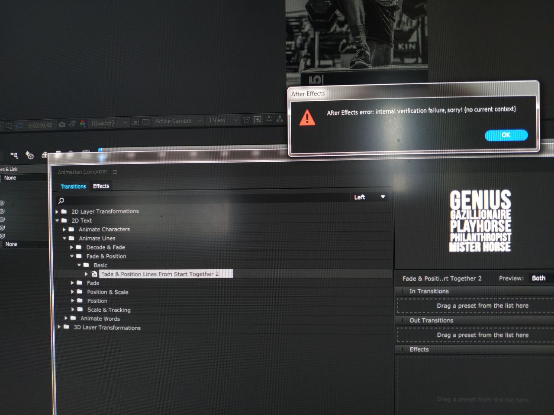Dismiss the error dialog with OK

point(506,135)
